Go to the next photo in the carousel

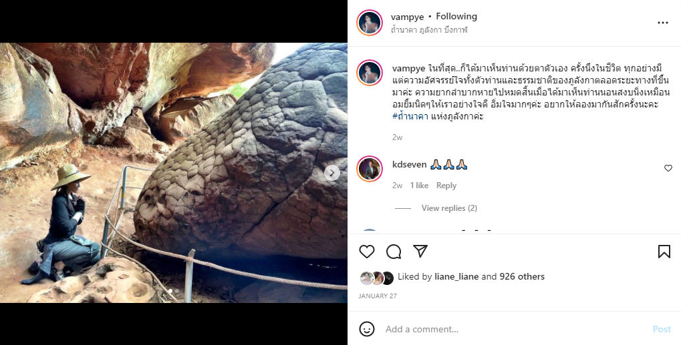(332, 173)
